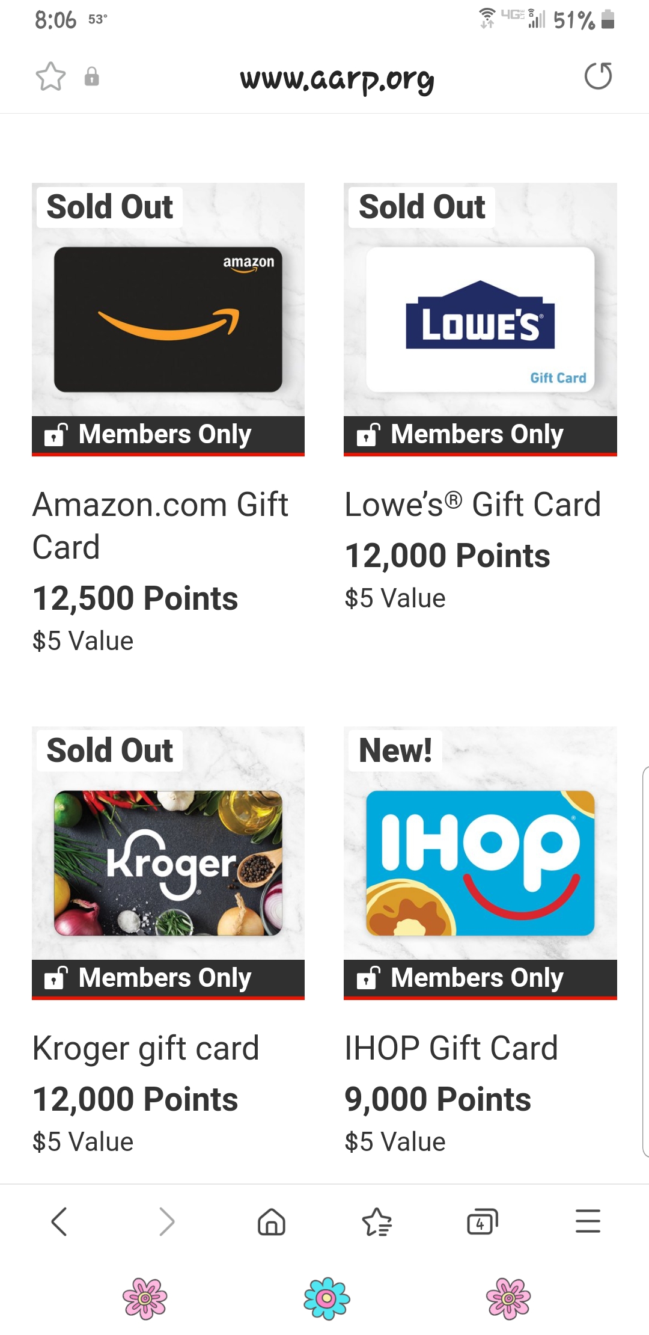This screenshot has height=1335, width=649.
Task: Reload the page with refresh icon
Action: click(x=598, y=76)
